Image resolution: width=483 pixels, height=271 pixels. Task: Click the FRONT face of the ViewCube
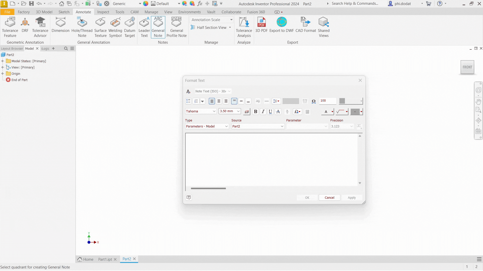click(x=467, y=67)
